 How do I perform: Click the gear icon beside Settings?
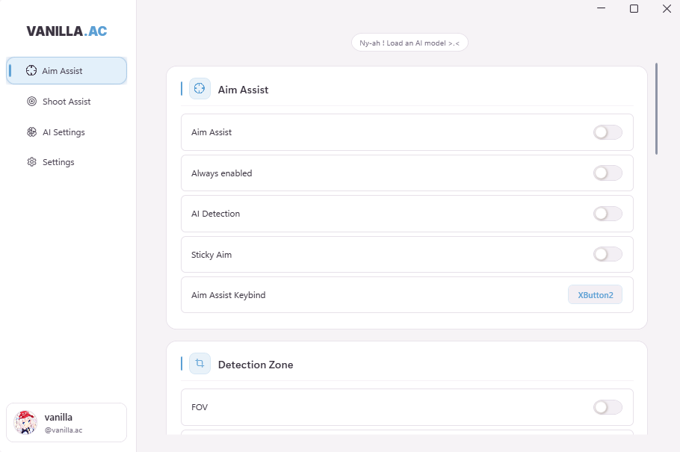(31, 162)
